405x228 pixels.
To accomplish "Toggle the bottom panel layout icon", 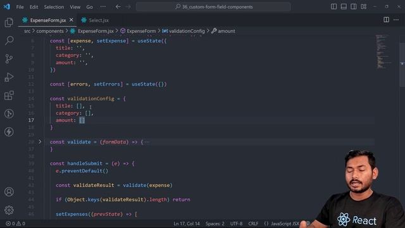I will (x=344, y=7).
